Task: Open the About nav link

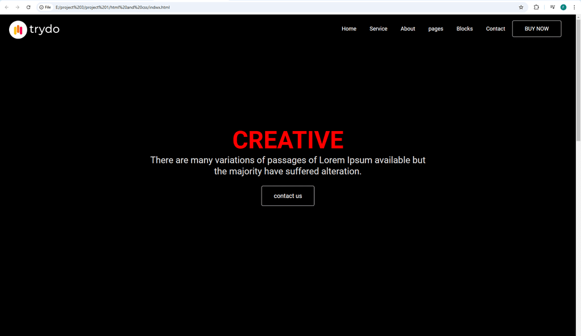Action: [407, 28]
